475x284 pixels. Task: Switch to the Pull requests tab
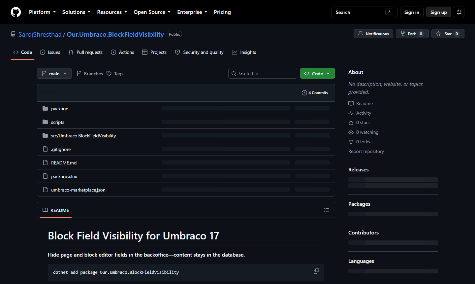[85, 52]
